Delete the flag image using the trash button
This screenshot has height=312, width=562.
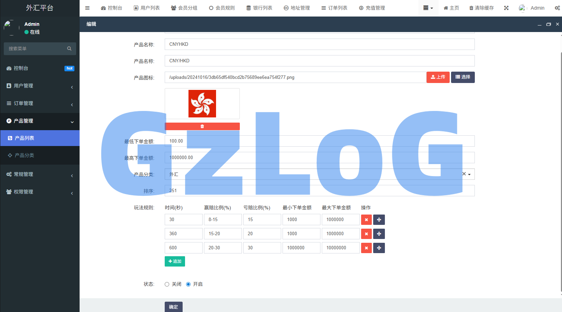pos(202,126)
